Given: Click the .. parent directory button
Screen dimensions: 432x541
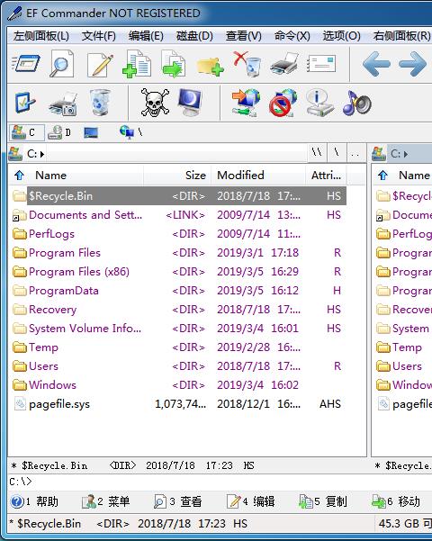Looking at the screenshot, I should coord(355,153).
